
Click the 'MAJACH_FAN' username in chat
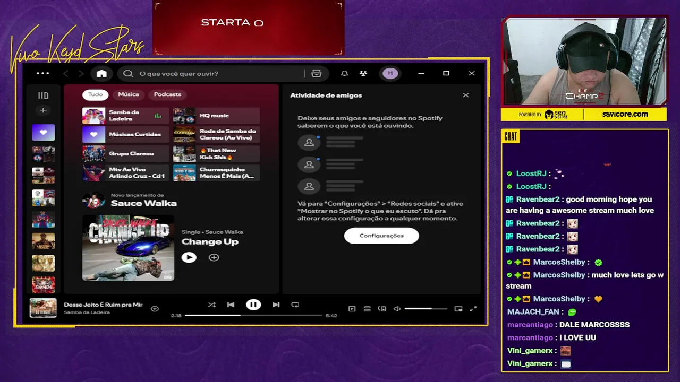click(x=533, y=312)
